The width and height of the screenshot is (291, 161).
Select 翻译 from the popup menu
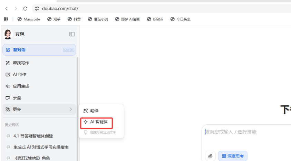pos(94,111)
